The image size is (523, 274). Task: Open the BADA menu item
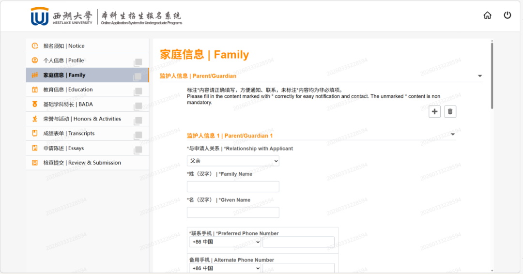(87, 105)
